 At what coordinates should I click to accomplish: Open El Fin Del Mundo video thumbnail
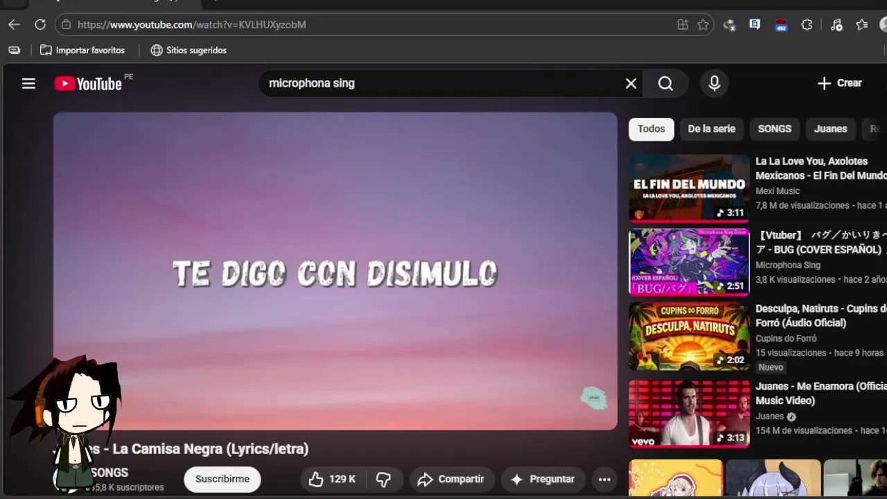[689, 188]
